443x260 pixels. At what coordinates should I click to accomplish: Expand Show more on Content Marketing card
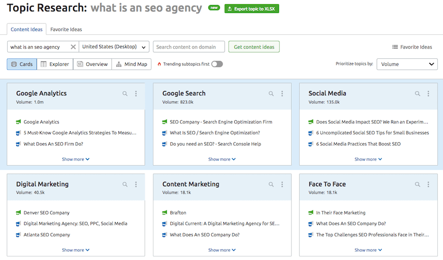(222, 250)
